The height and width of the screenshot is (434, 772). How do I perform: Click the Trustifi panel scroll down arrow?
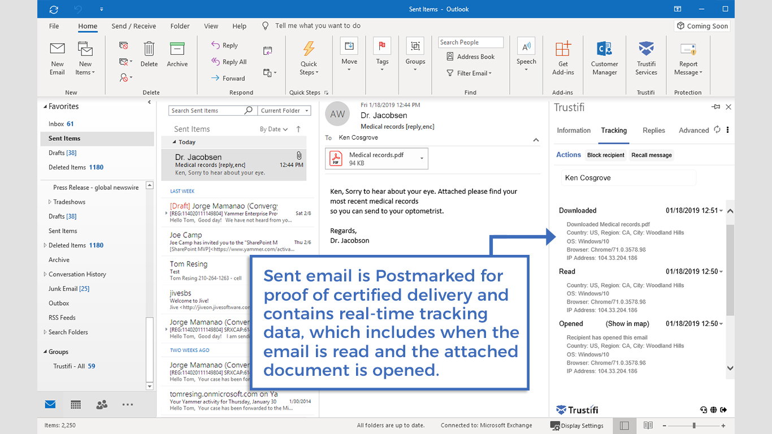coord(730,368)
